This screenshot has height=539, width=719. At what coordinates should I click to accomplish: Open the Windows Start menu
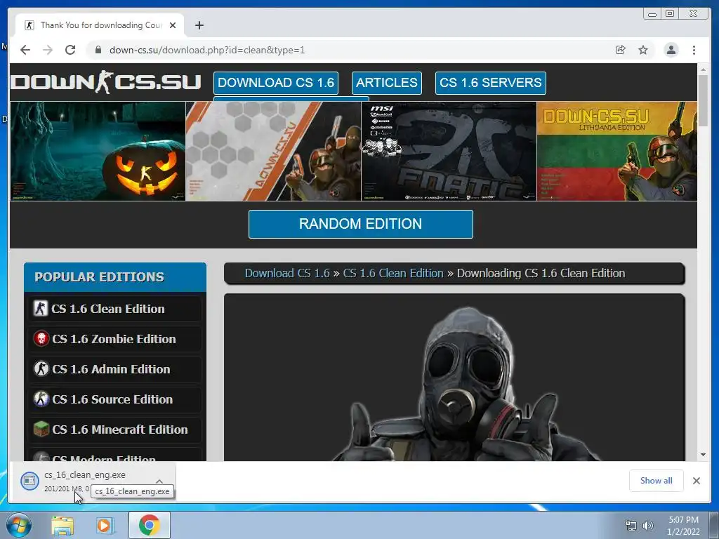click(x=19, y=525)
